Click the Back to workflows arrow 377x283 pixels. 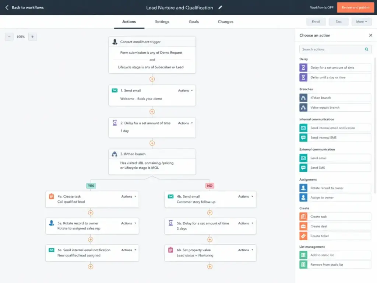coord(7,7)
